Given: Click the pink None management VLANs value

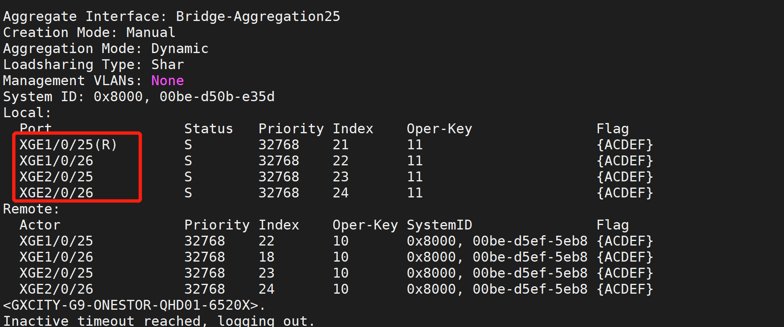Looking at the screenshot, I should [x=167, y=81].
